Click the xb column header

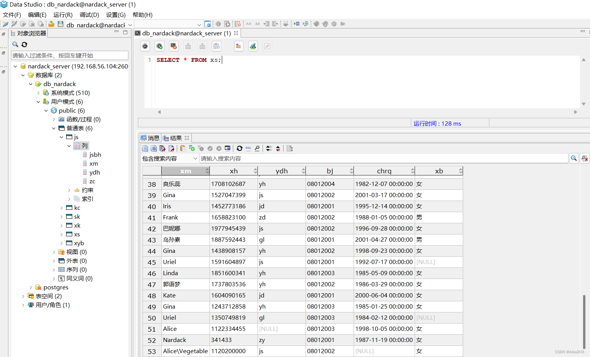pos(439,171)
